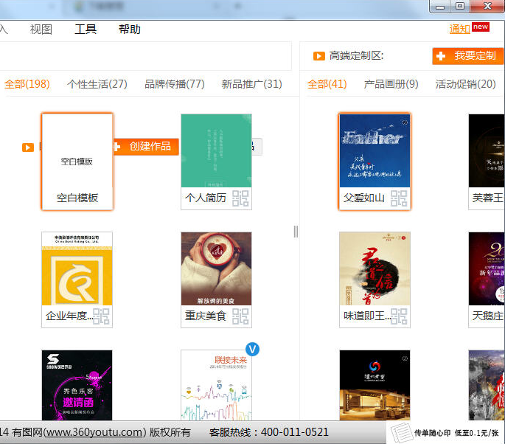This screenshot has width=505, height=444.
Task: Show the QR code for 企业年度
Action: 101,316
